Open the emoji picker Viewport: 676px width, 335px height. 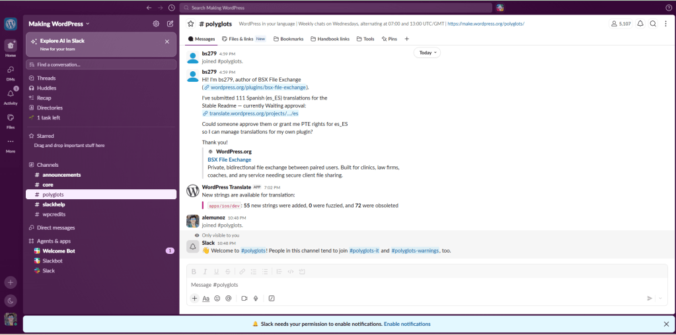217,298
